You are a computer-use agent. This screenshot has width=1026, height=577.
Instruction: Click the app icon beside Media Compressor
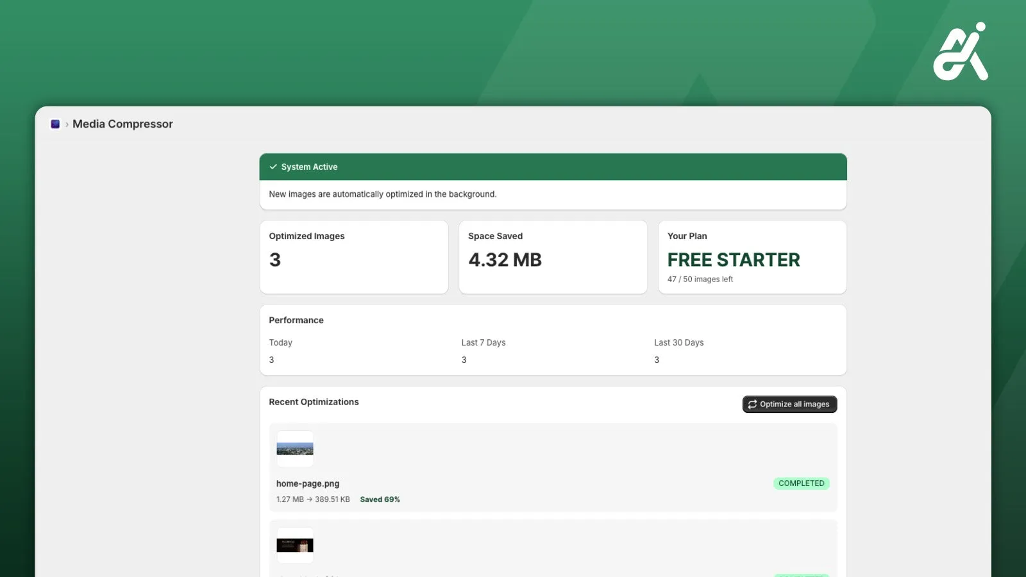pos(55,124)
